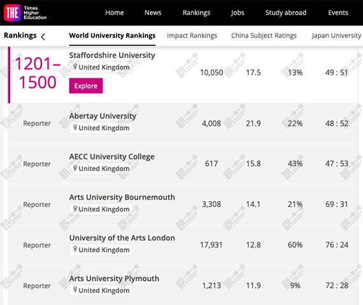The image size is (363, 305).
Task: Click the 76 : 24 gender ratio value
Action: tap(337, 245)
